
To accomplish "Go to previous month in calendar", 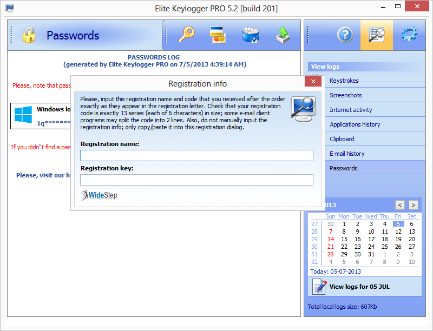I will coord(400,205).
